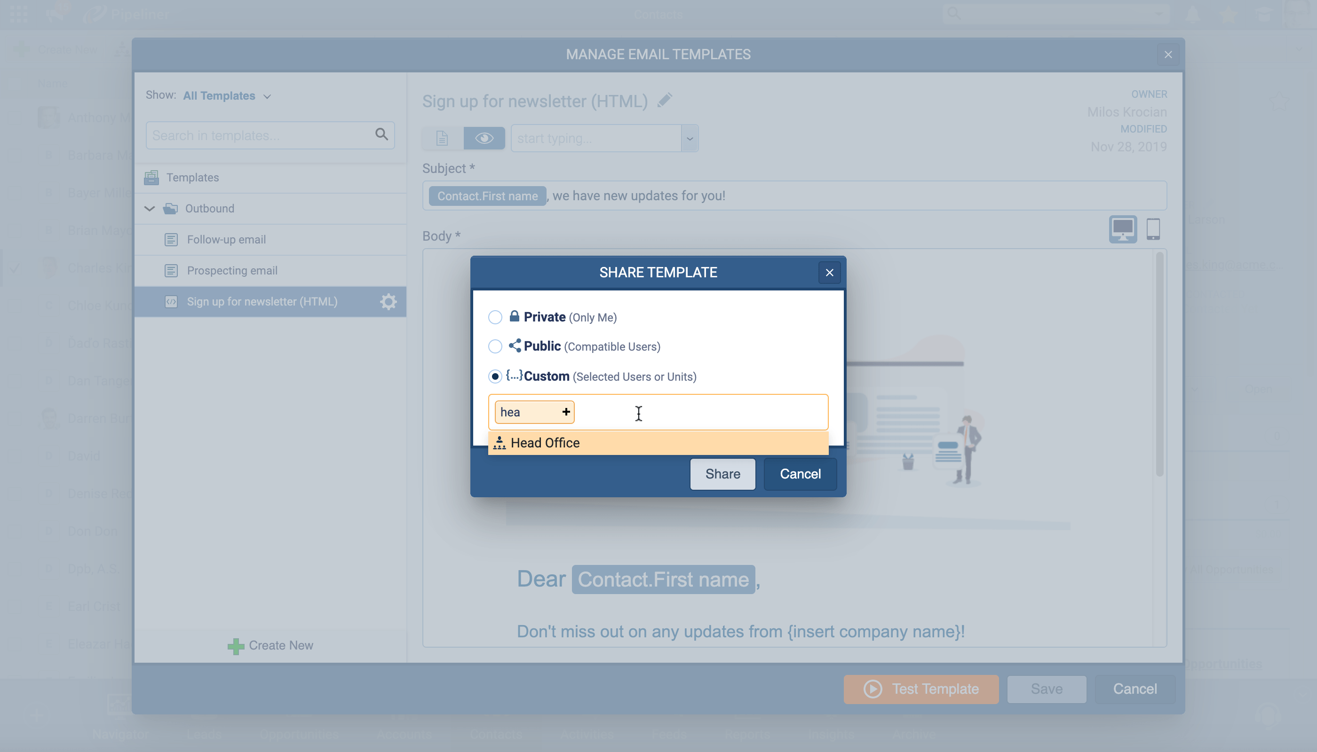The image size is (1317, 752).
Task: Switch to desktop preview icon
Action: point(1122,229)
